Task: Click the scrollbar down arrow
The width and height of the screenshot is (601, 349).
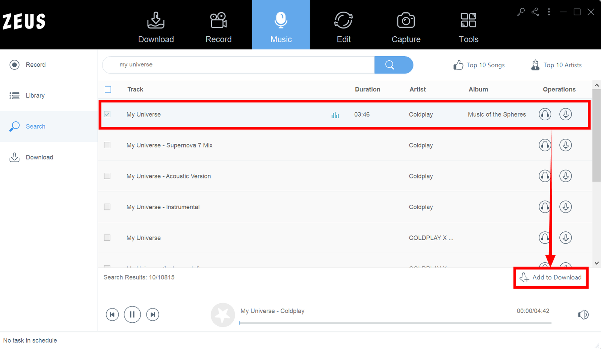Action: 596,263
